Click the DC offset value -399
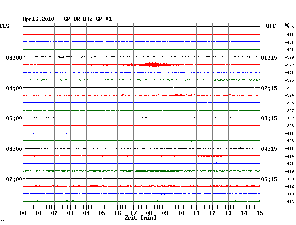Screen dimensions: 296x225 point(289,57)
